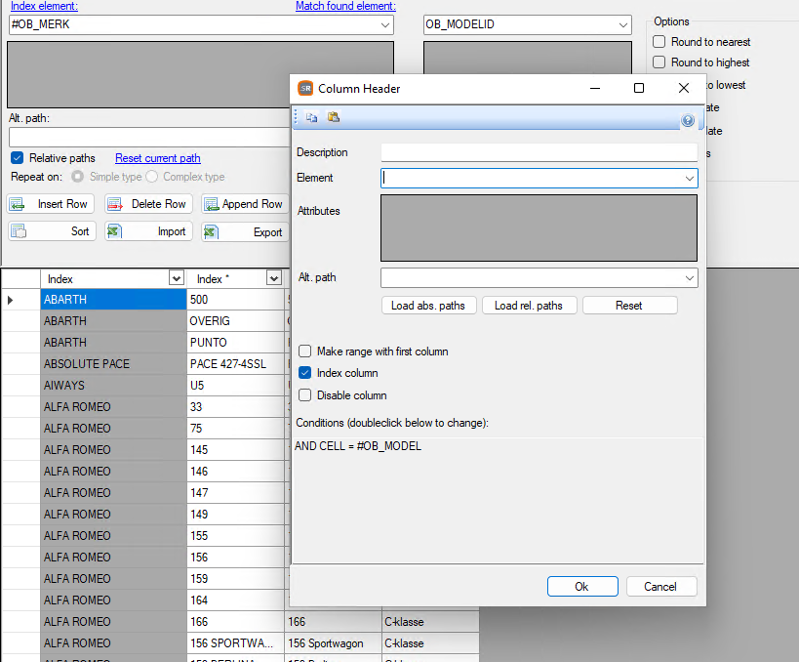This screenshot has width=799, height=662.
Task: Click the Attributes gray box in dialog
Action: pyautogui.click(x=539, y=228)
